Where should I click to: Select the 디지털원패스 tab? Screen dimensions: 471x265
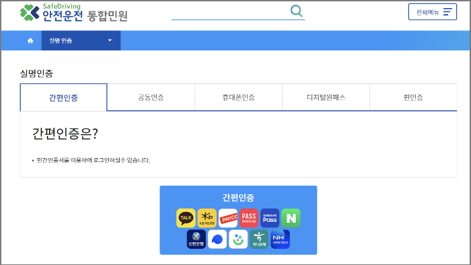(x=326, y=98)
